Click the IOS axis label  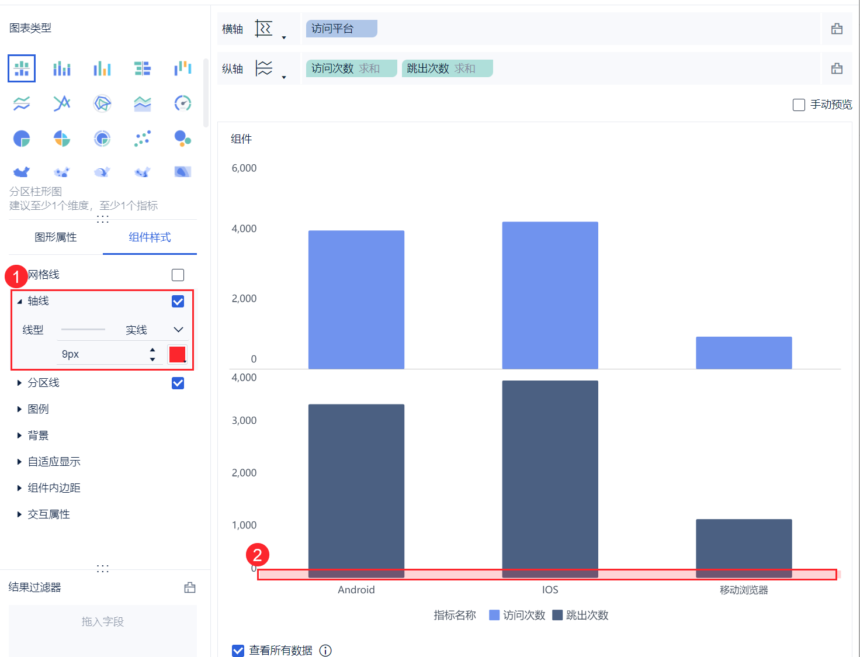(x=550, y=590)
